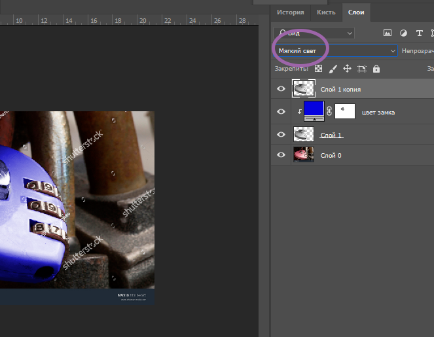Select the Слой 0 layer name
This screenshot has height=337, width=434.
pyautogui.click(x=331, y=156)
